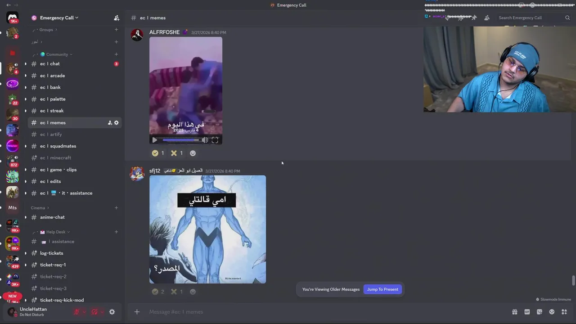Open the Mts server in sidebar
The height and width of the screenshot is (324, 576).
[13, 208]
